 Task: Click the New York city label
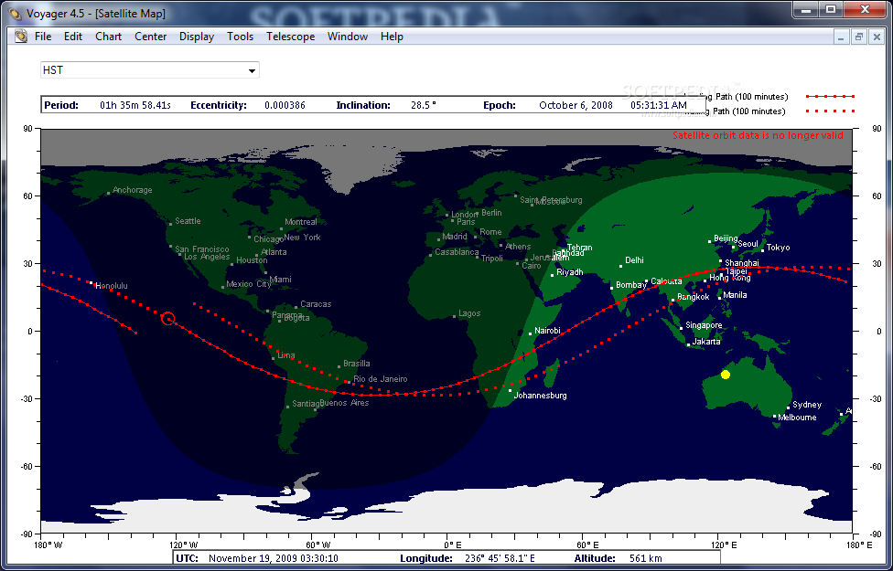click(303, 238)
